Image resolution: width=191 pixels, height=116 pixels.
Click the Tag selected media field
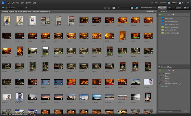[x=170, y=111]
